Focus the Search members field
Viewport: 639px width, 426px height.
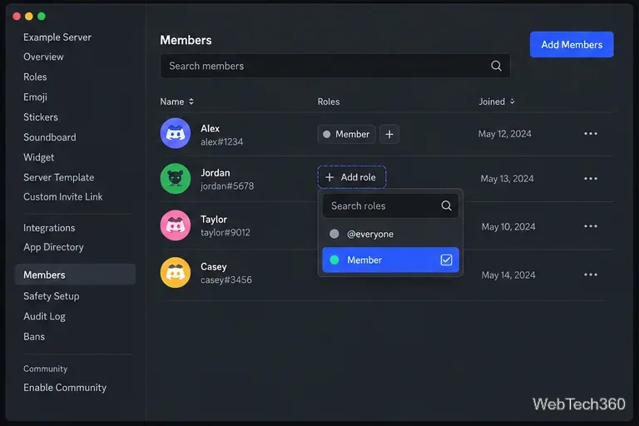pyautogui.click(x=335, y=66)
